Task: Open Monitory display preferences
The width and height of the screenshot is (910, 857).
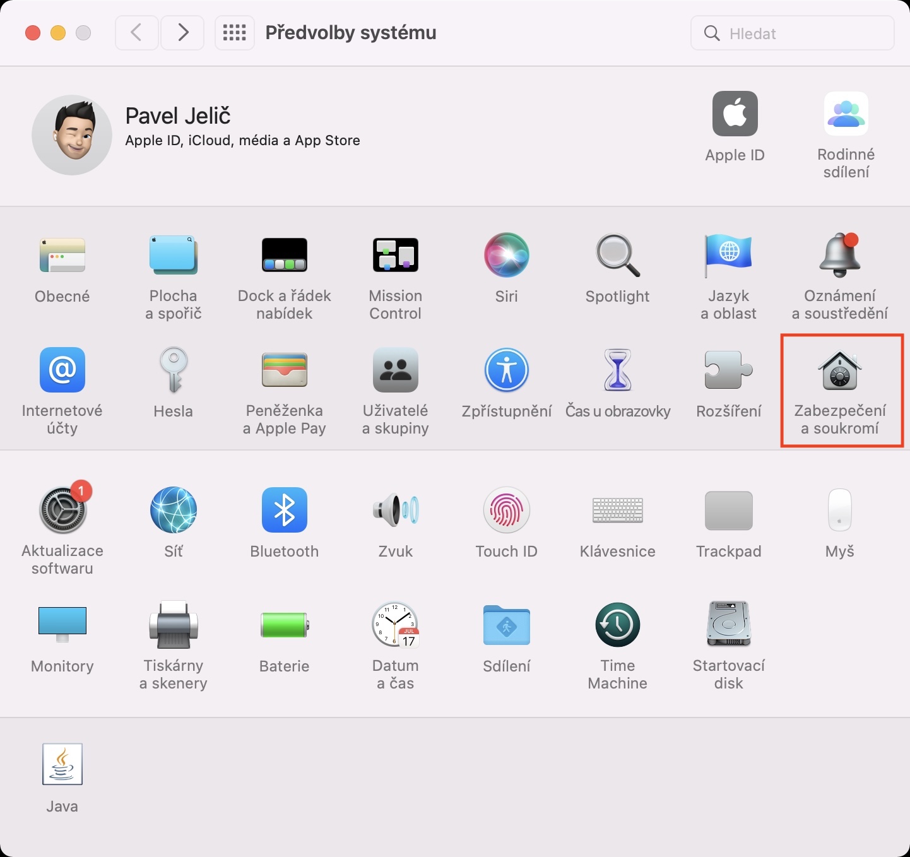Action: pos(62,624)
